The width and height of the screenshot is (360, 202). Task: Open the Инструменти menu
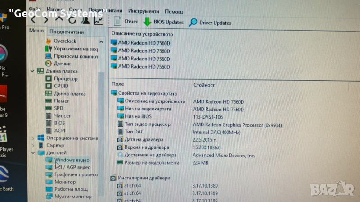point(143,11)
